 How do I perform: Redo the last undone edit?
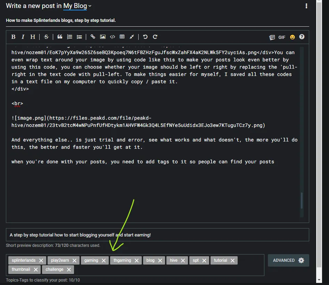click(x=155, y=37)
